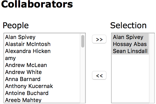Pick Alexandra Hicken in the list
156x104 pixels.
(28, 51)
